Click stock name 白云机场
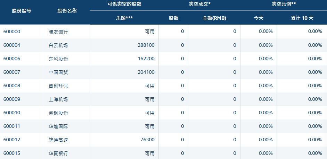Viewport: 327px width, 159px height. pos(58,45)
